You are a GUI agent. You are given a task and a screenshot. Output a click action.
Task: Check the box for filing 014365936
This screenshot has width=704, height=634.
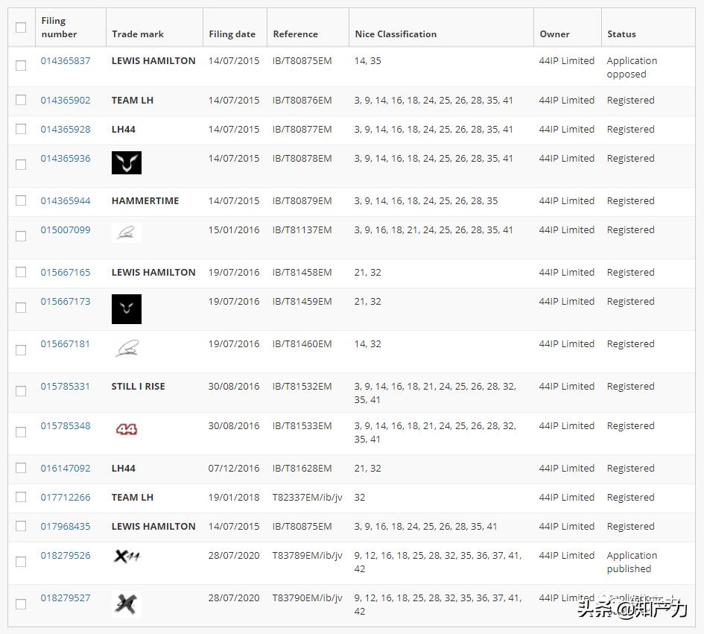tap(21, 165)
